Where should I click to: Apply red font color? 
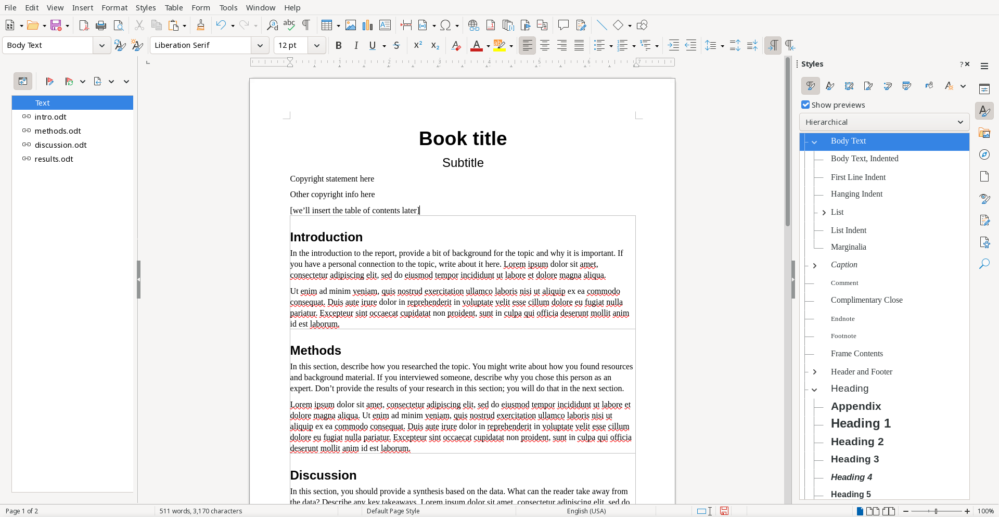pos(476,45)
